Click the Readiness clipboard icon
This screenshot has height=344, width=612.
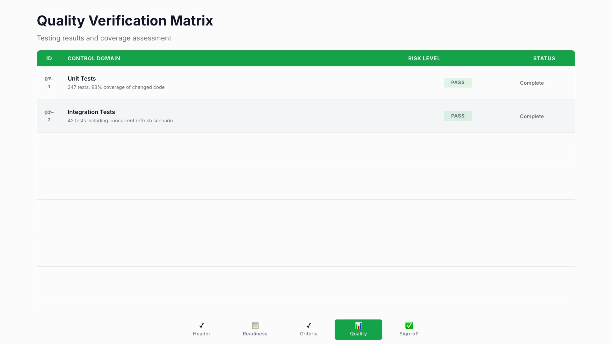click(x=255, y=326)
